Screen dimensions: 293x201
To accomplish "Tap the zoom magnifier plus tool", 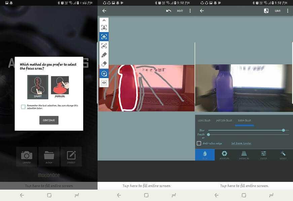I will coord(104,73).
